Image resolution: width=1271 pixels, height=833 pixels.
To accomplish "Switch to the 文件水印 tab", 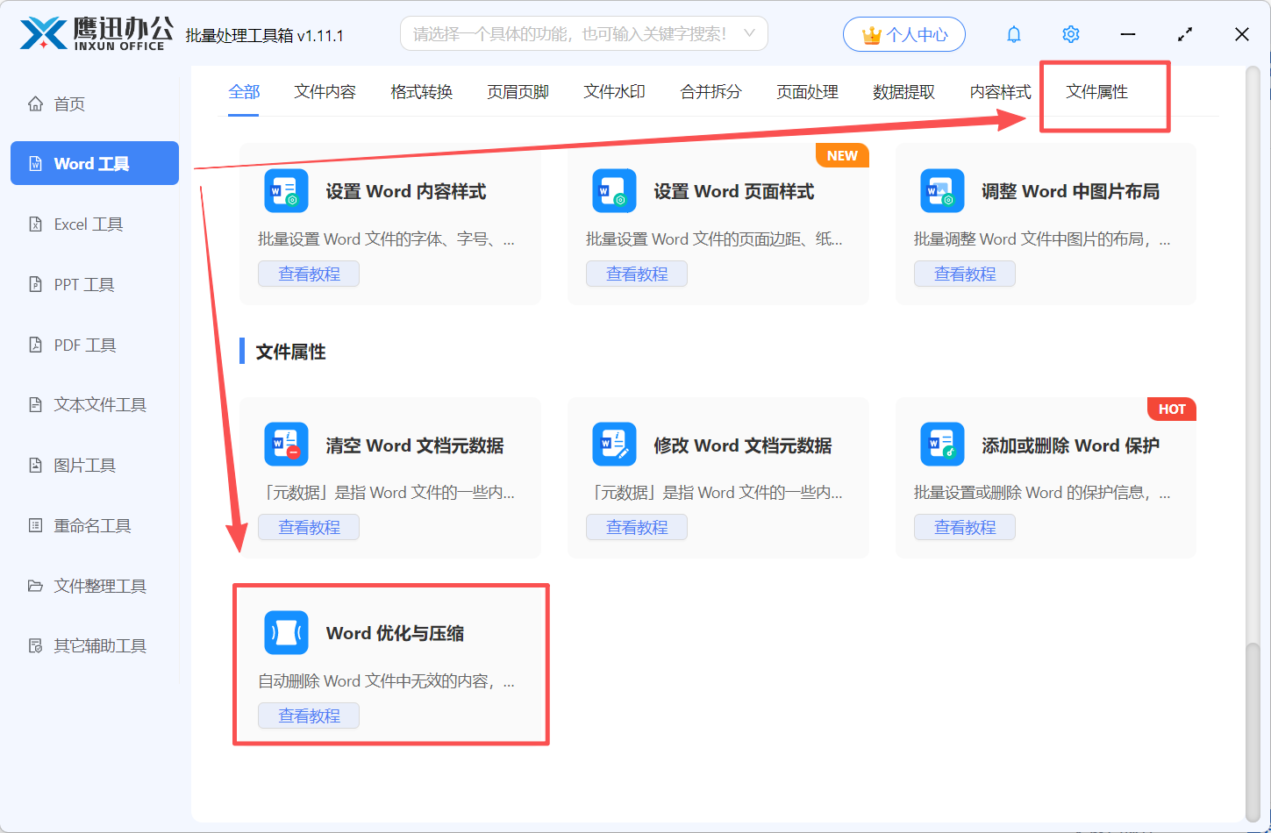I will [615, 92].
